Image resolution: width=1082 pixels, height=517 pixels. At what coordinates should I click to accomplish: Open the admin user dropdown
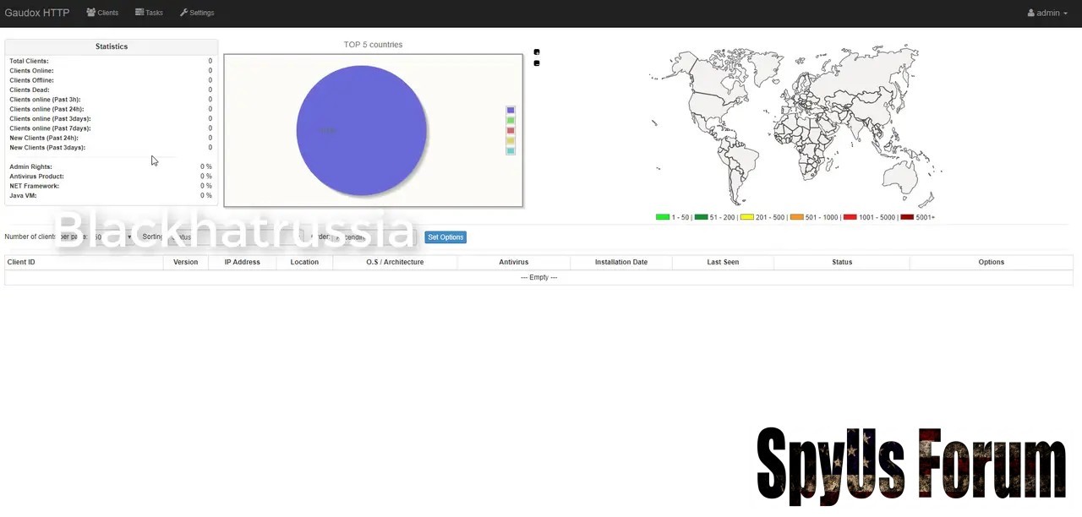point(1048,13)
